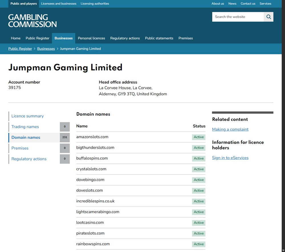Click the Public Register breadcrumb link
Viewport: 285px width, 252px height.
pyautogui.click(x=20, y=49)
